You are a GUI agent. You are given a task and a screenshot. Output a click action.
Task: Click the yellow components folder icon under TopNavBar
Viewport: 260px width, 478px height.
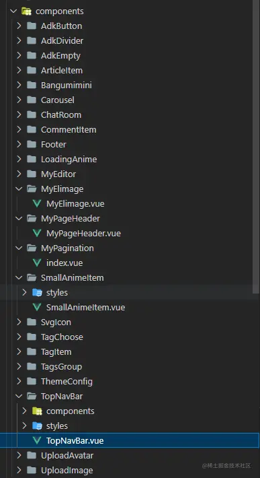point(37,411)
